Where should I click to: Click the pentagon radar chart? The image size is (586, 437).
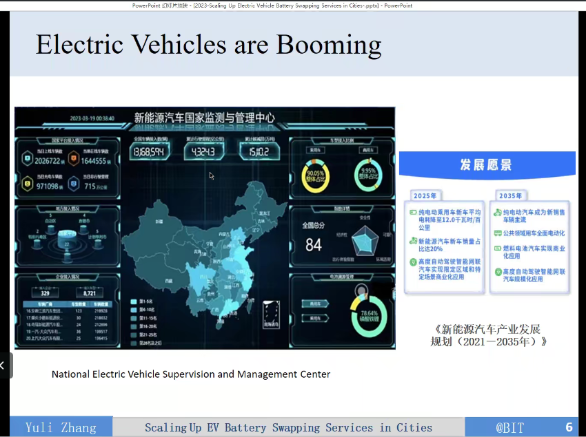pyautogui.click(x=365, y=241)
